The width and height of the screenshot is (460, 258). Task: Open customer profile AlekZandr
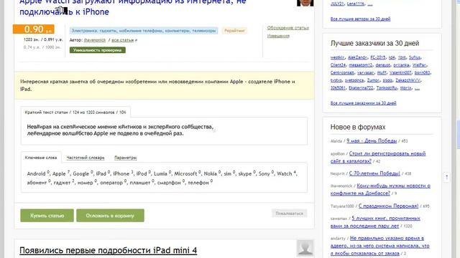coord(357,57)
